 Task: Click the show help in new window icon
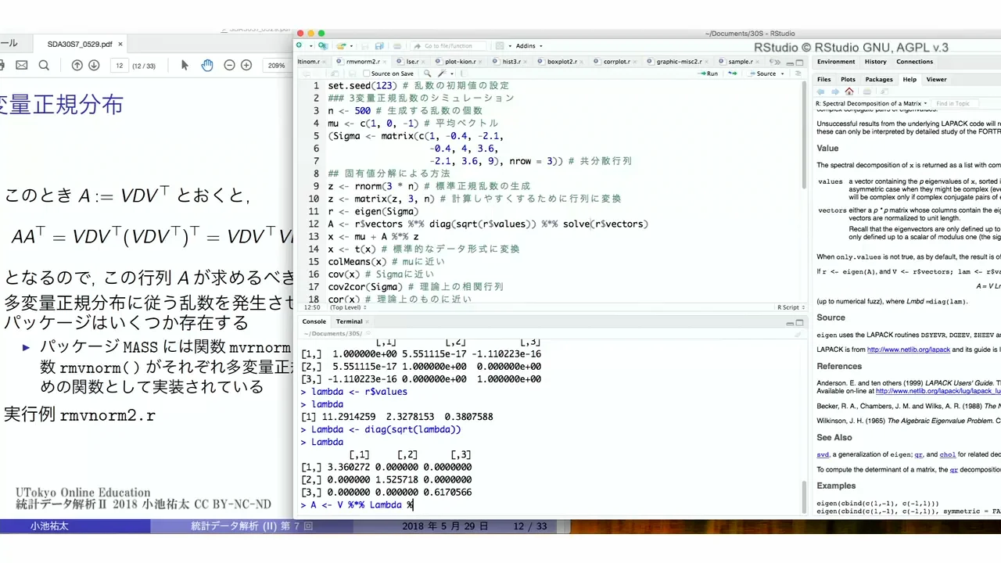pyautogui.click(x=884, y=91)
